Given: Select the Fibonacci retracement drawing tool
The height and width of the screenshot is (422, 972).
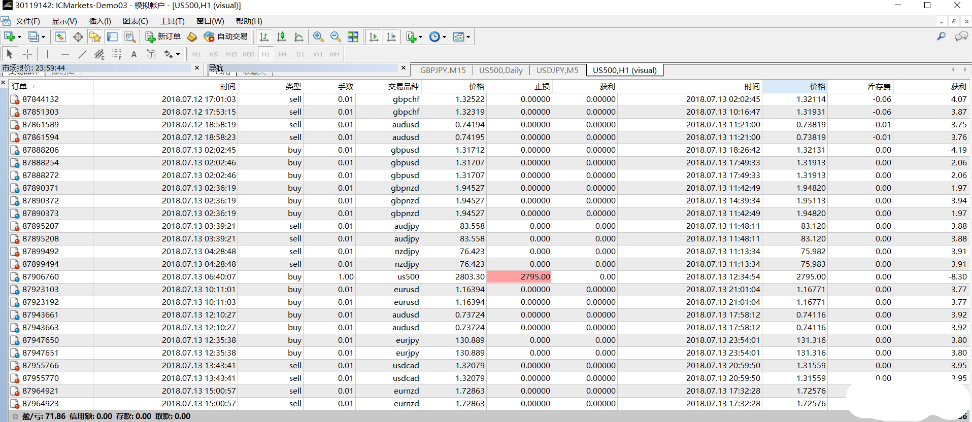Looking at the screenshot, I should point(117,54).
